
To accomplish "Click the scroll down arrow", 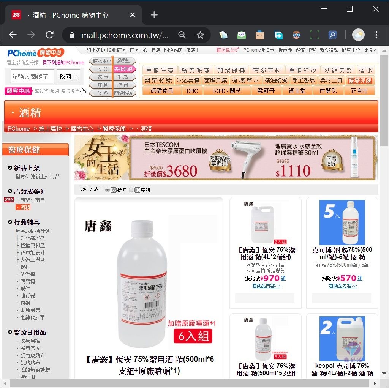I will click(x=384, y=373).
